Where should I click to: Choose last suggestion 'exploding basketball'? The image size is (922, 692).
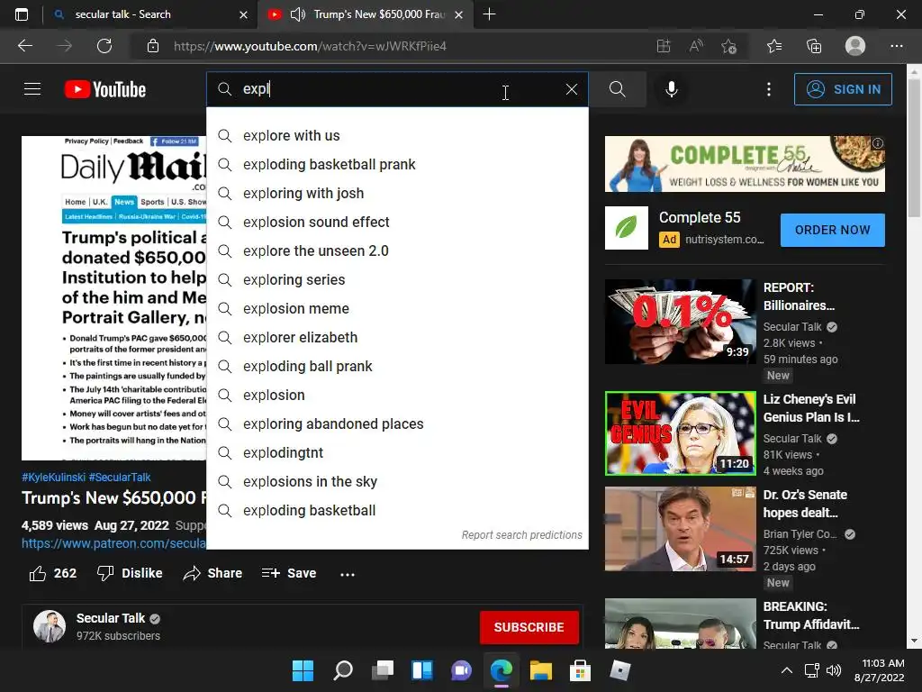[397, 510]
